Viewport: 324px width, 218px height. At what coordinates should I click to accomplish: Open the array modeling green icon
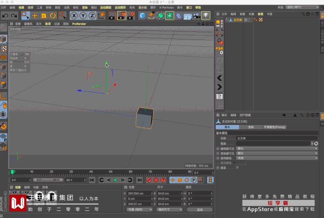[x=170, y=16]
